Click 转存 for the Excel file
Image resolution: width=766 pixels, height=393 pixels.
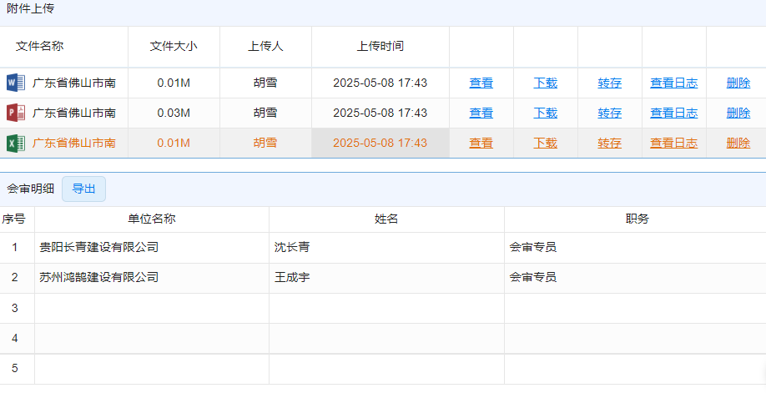click(x=609, y=143)
